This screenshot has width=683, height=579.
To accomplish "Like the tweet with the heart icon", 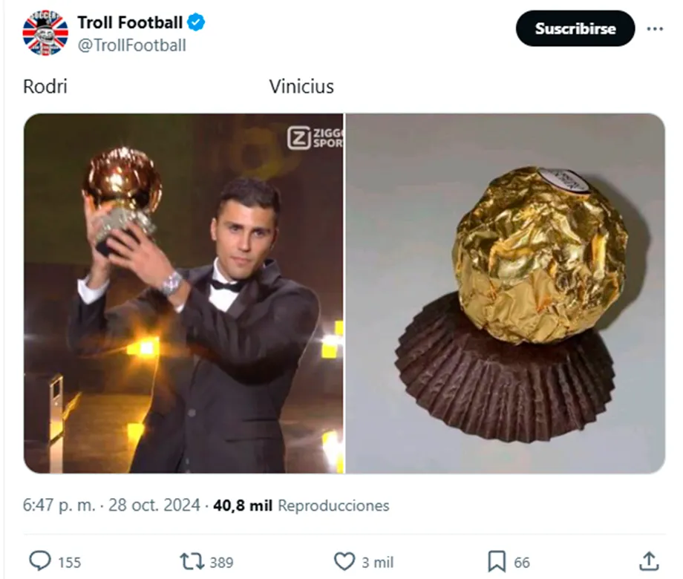I will [x=344, y=561].
